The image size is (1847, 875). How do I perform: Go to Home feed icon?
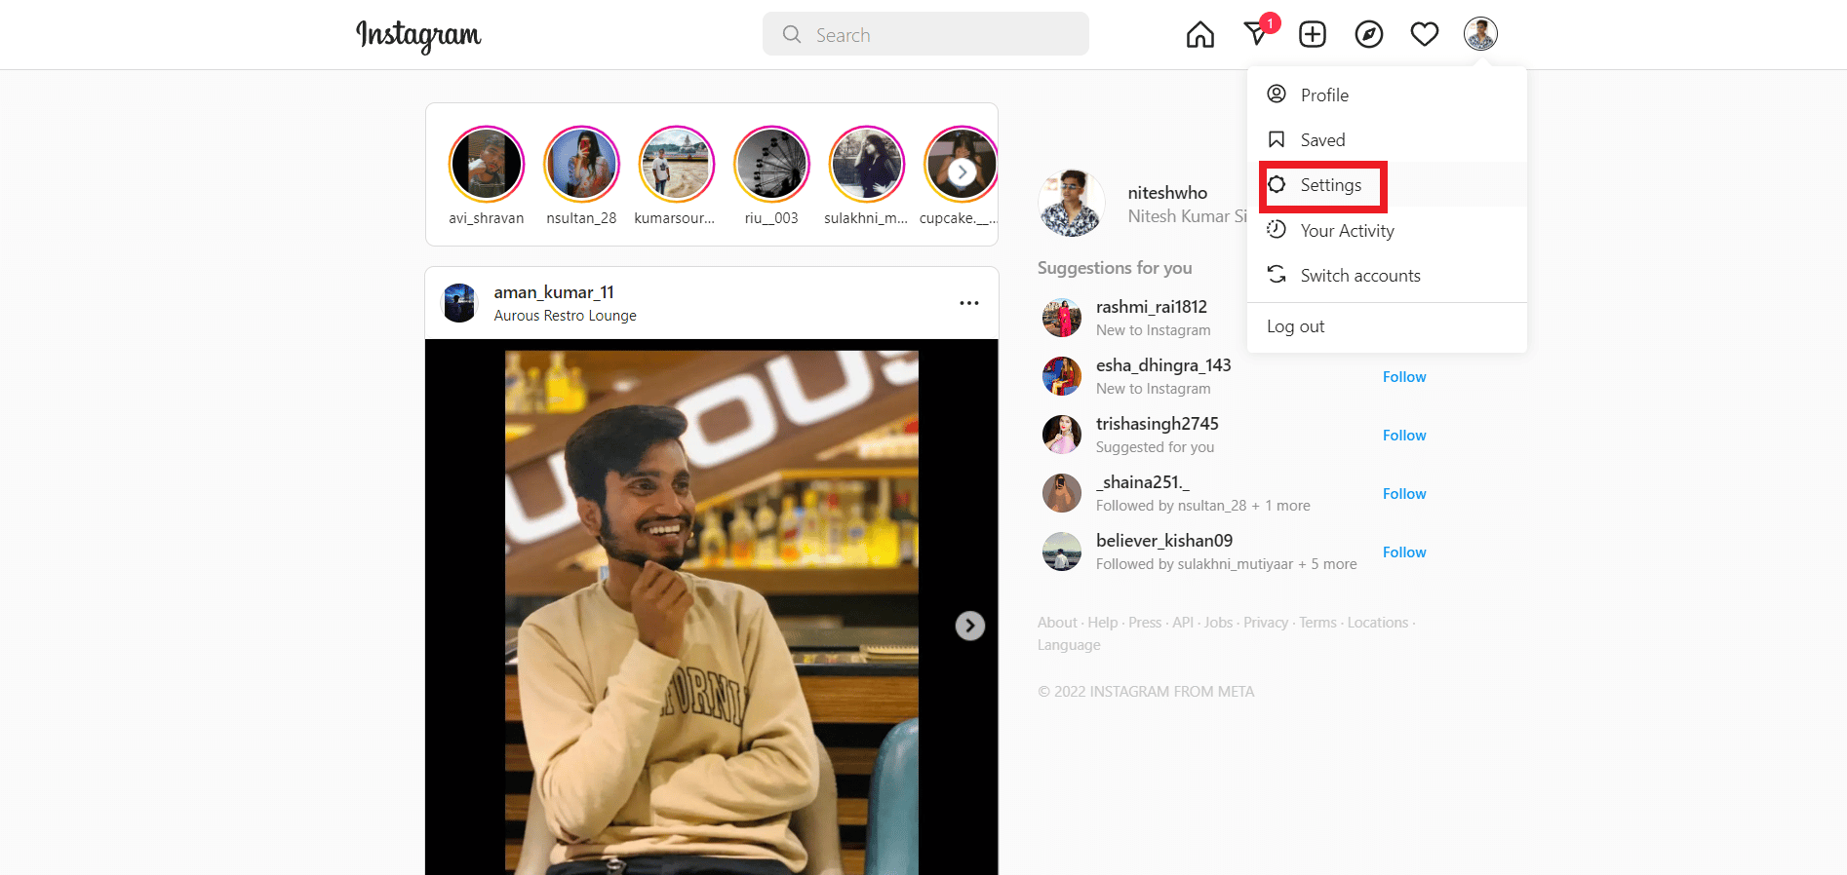[1200, 34]
